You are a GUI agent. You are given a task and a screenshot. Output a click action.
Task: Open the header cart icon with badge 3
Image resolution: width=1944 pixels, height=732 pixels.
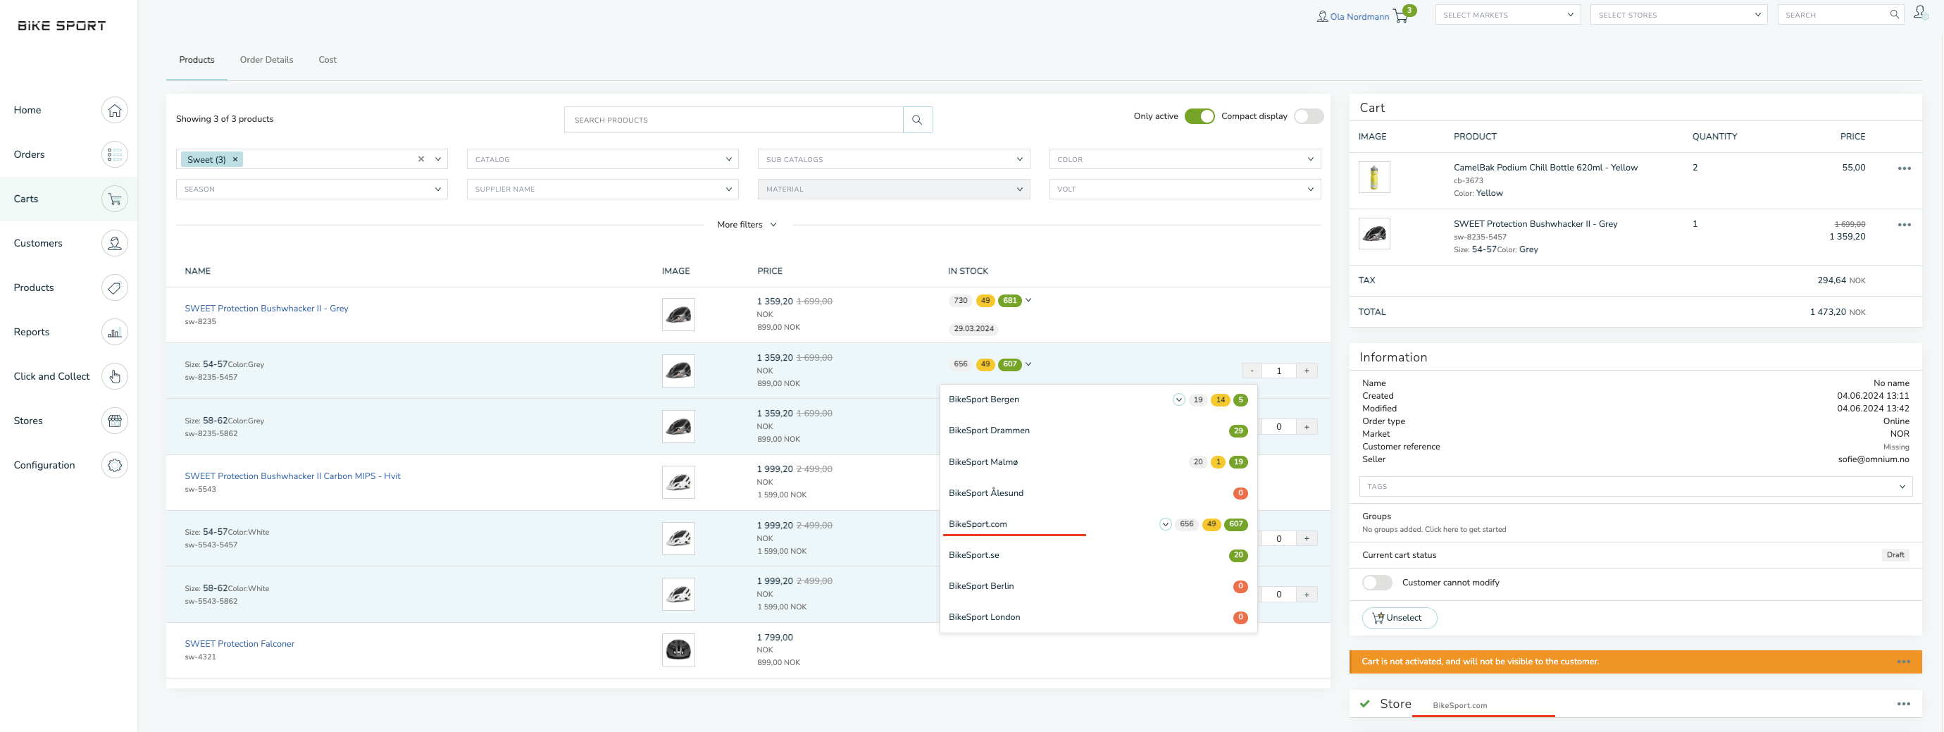point(1402,15)
